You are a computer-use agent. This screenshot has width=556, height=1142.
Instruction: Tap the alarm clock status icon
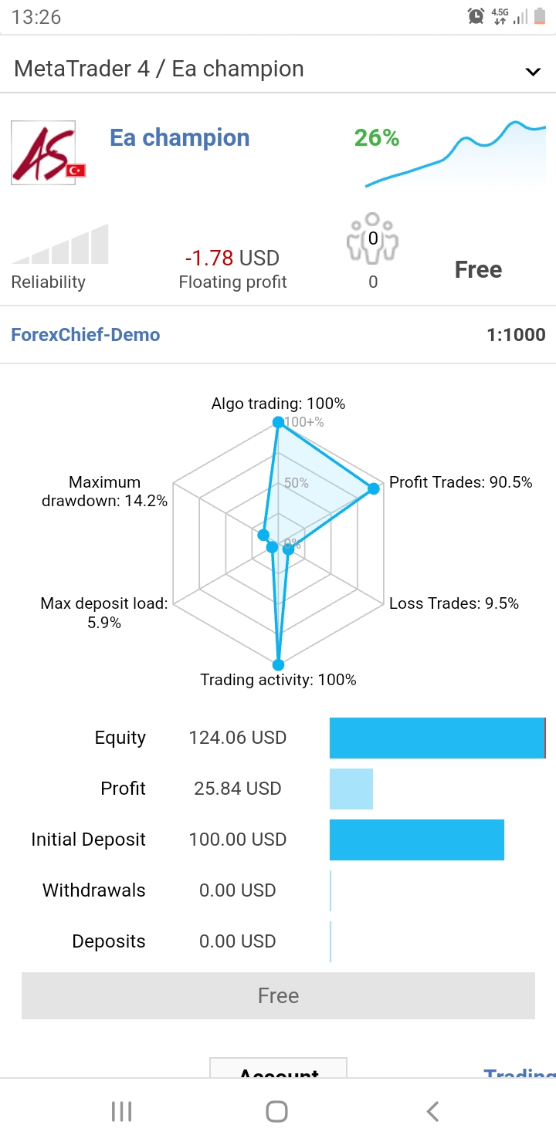pyautogui.click(x=476, y=16)
